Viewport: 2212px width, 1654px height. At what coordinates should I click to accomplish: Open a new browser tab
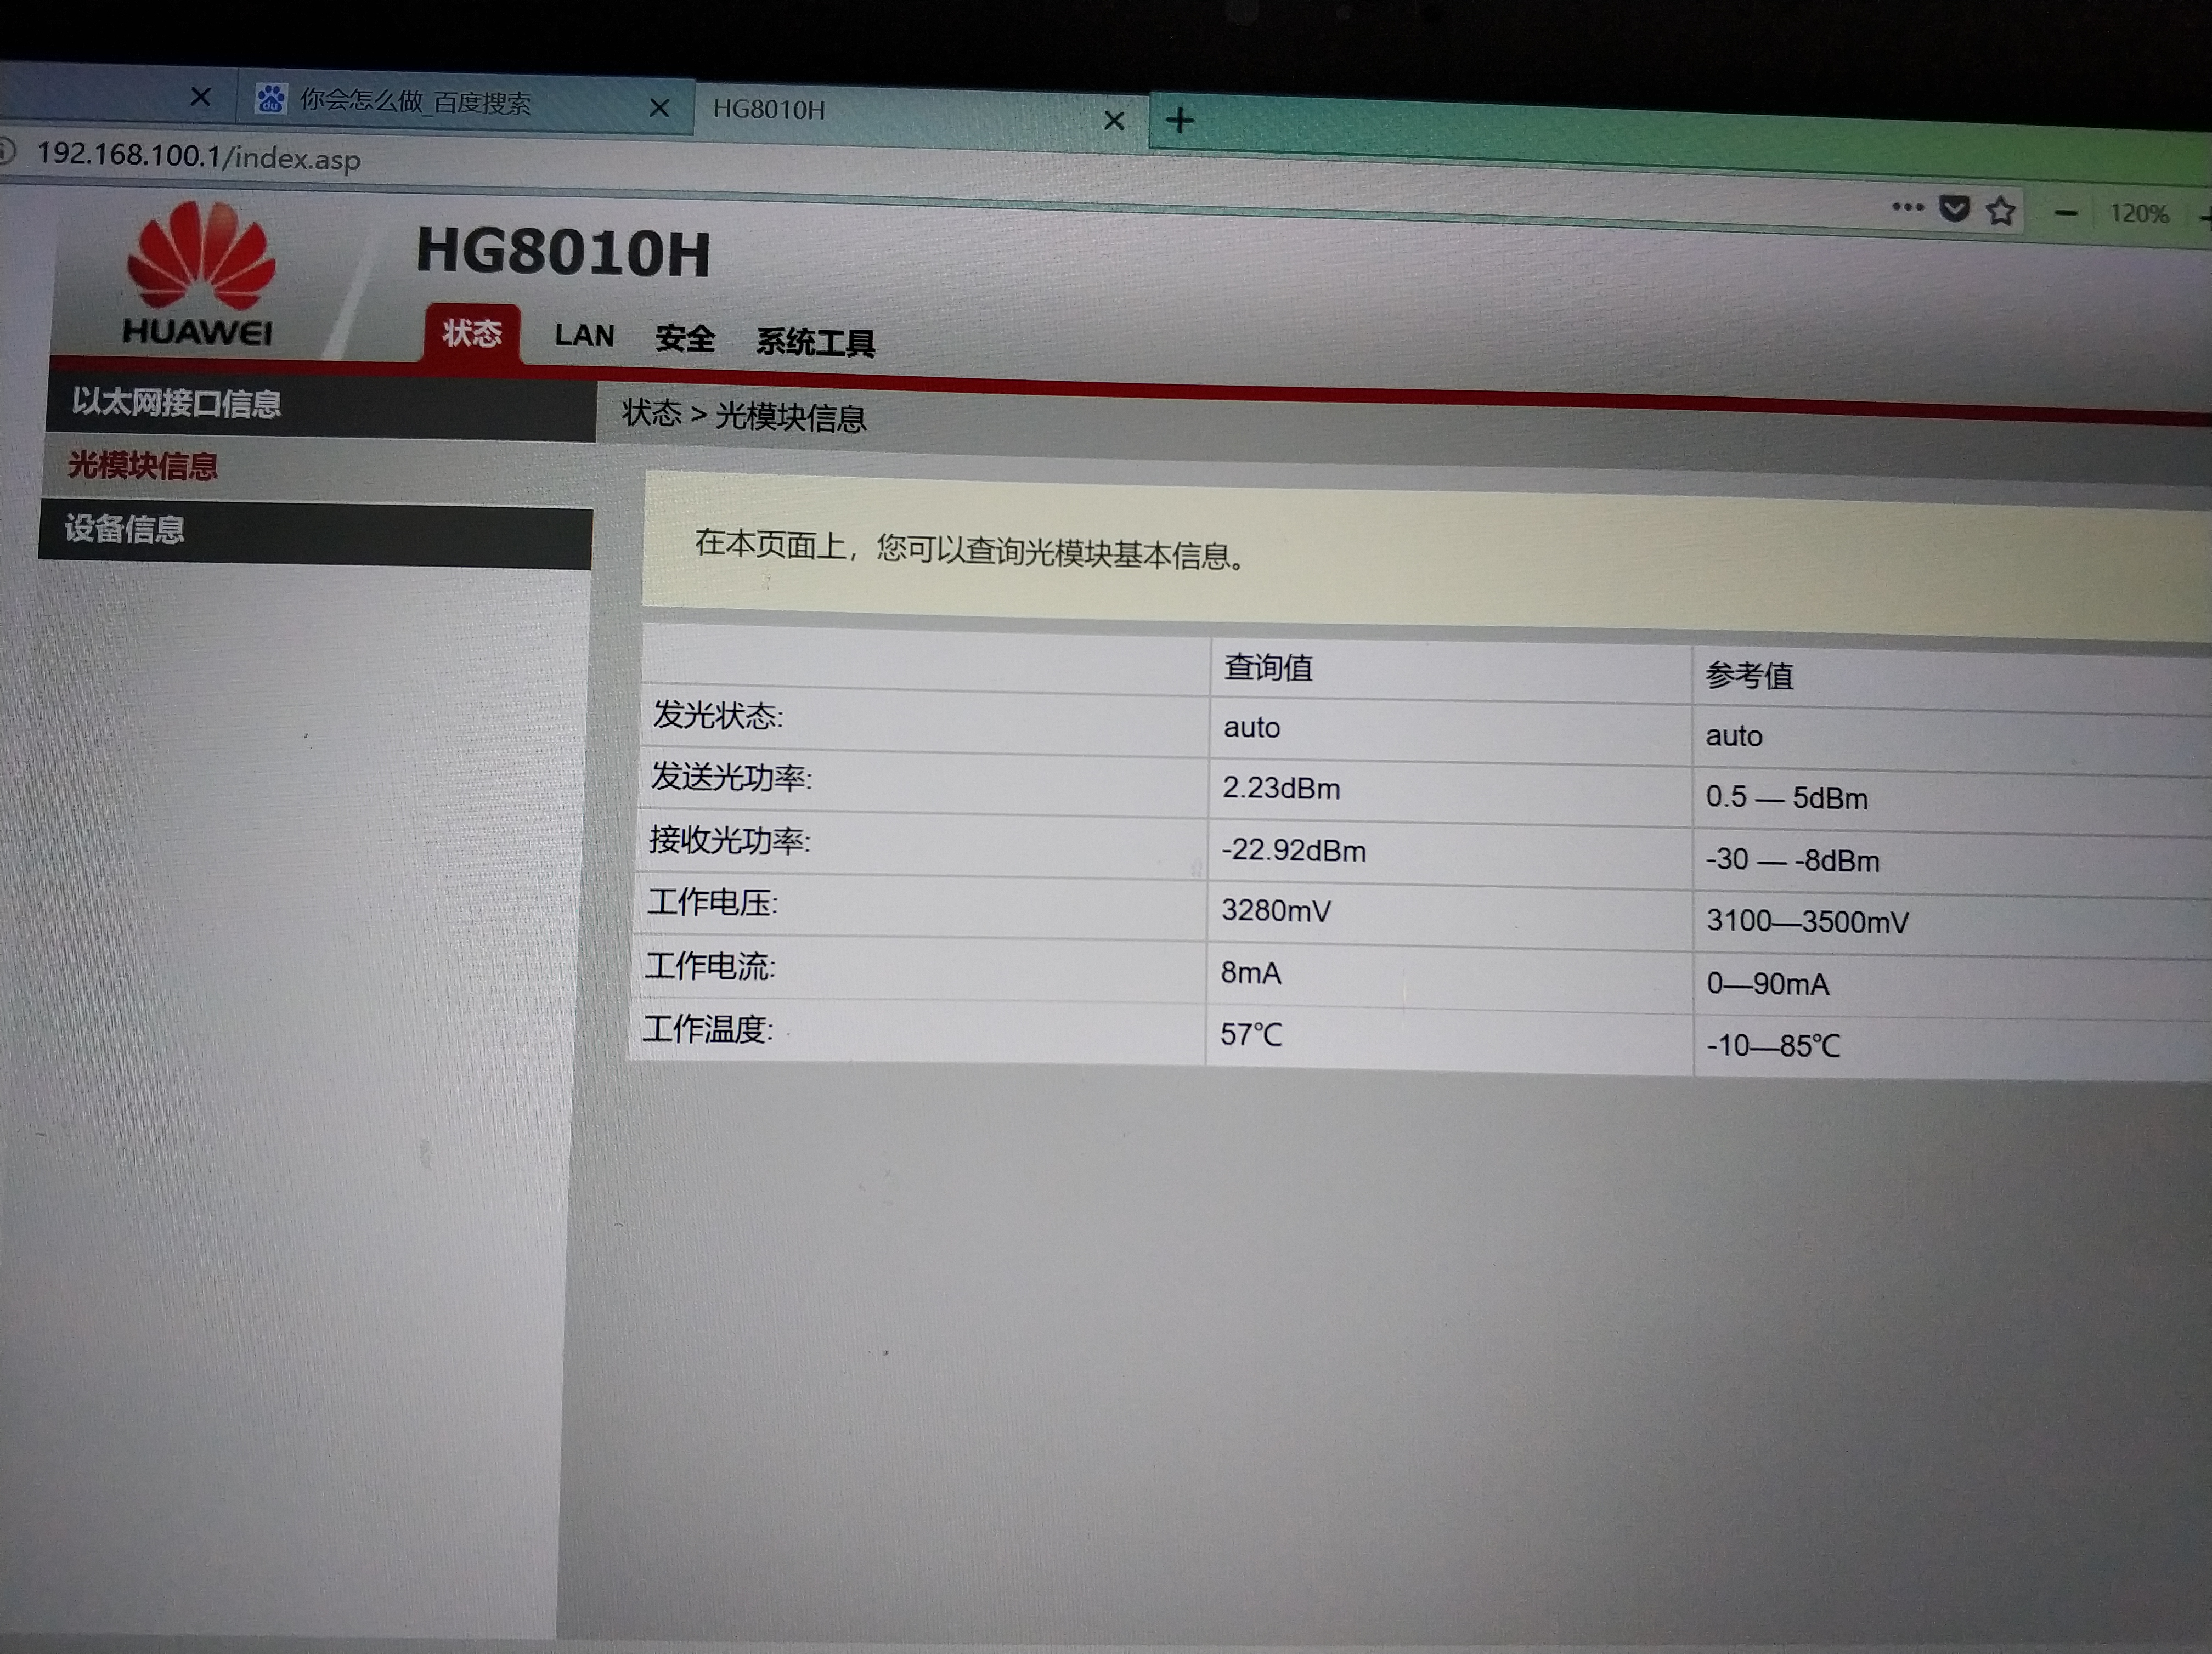pyautogui.click(x=1180, y=121)
